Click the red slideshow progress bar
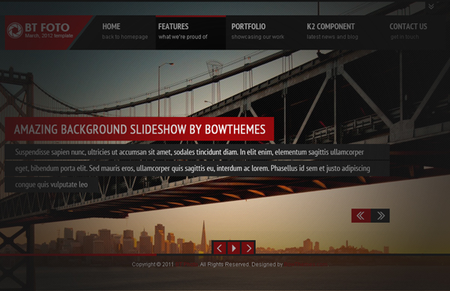450x291 pixels. 78,254
